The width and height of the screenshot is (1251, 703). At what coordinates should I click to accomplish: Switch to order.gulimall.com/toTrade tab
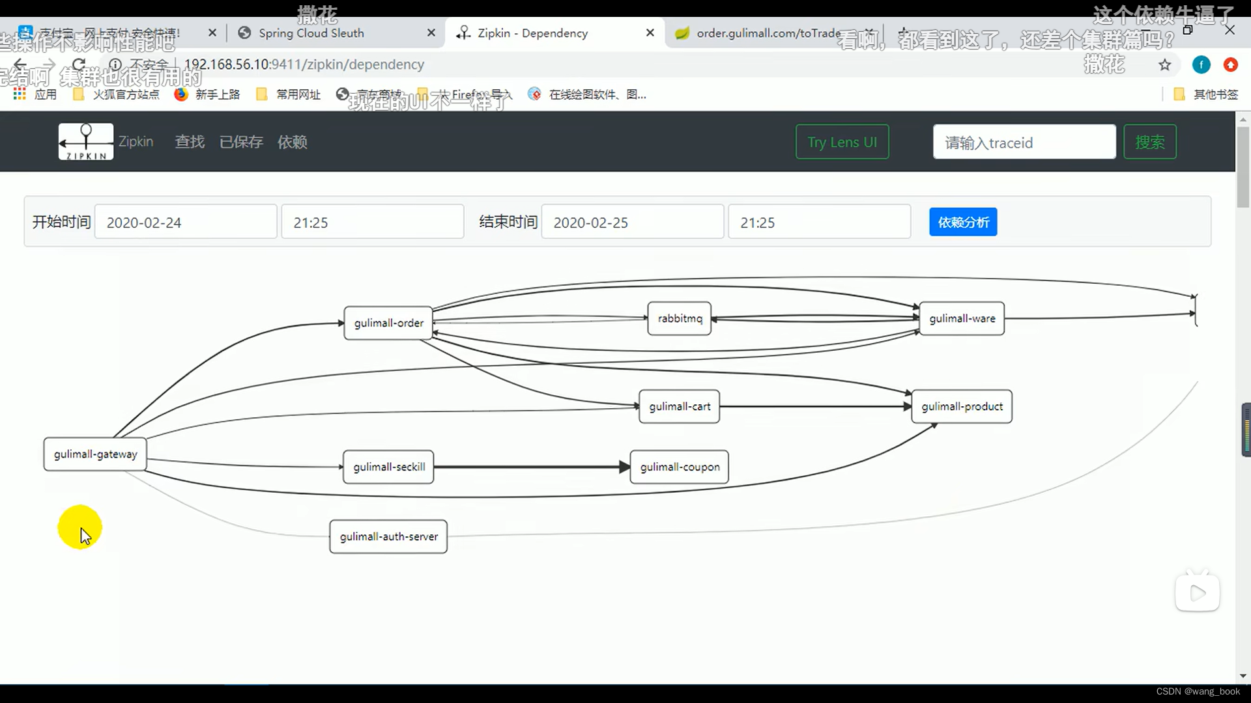[x=768, y=33]
